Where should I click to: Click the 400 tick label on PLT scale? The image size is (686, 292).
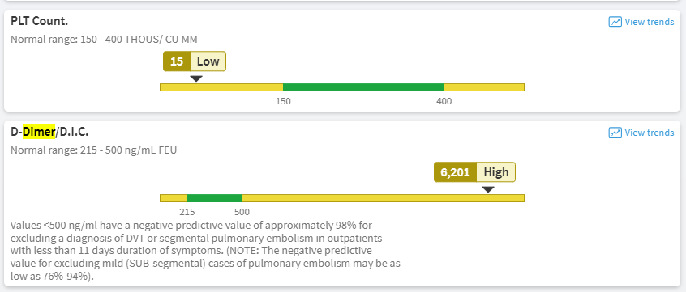[x=444, y=102]
